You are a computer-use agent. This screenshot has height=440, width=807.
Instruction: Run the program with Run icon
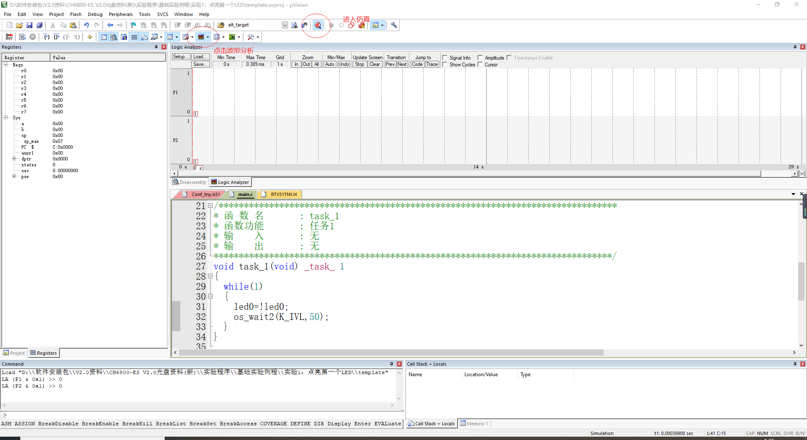pos(22,37)
